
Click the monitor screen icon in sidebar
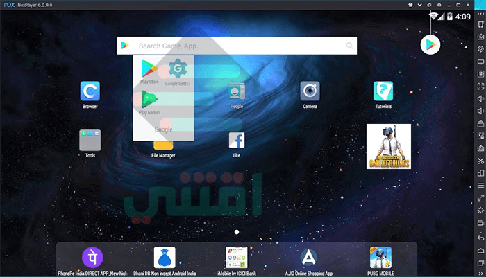tap(480, 62)
